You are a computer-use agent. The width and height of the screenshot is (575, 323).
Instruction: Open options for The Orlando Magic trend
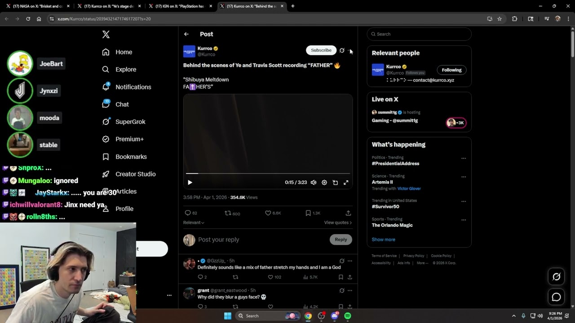click(x=464, y=220)
